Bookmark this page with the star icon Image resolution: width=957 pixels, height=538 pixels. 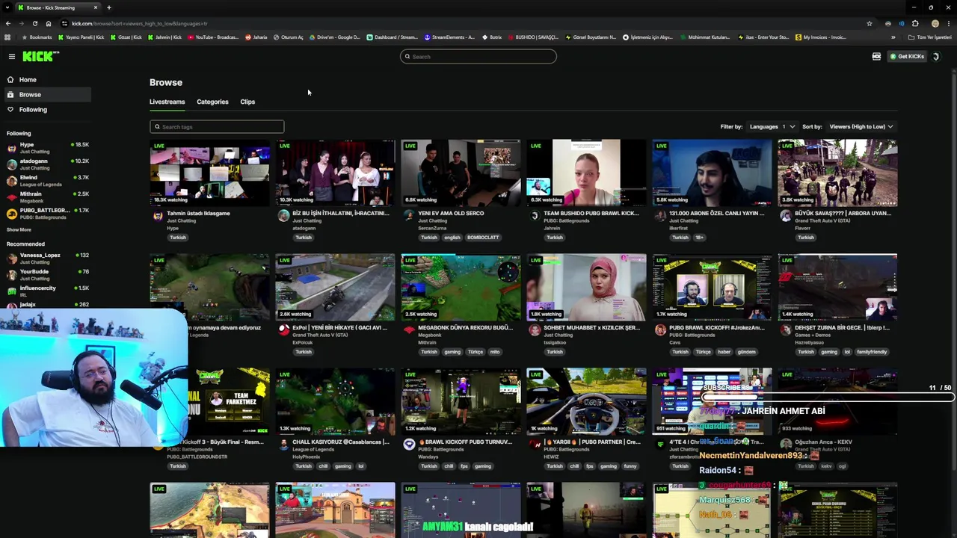(870, 23)
